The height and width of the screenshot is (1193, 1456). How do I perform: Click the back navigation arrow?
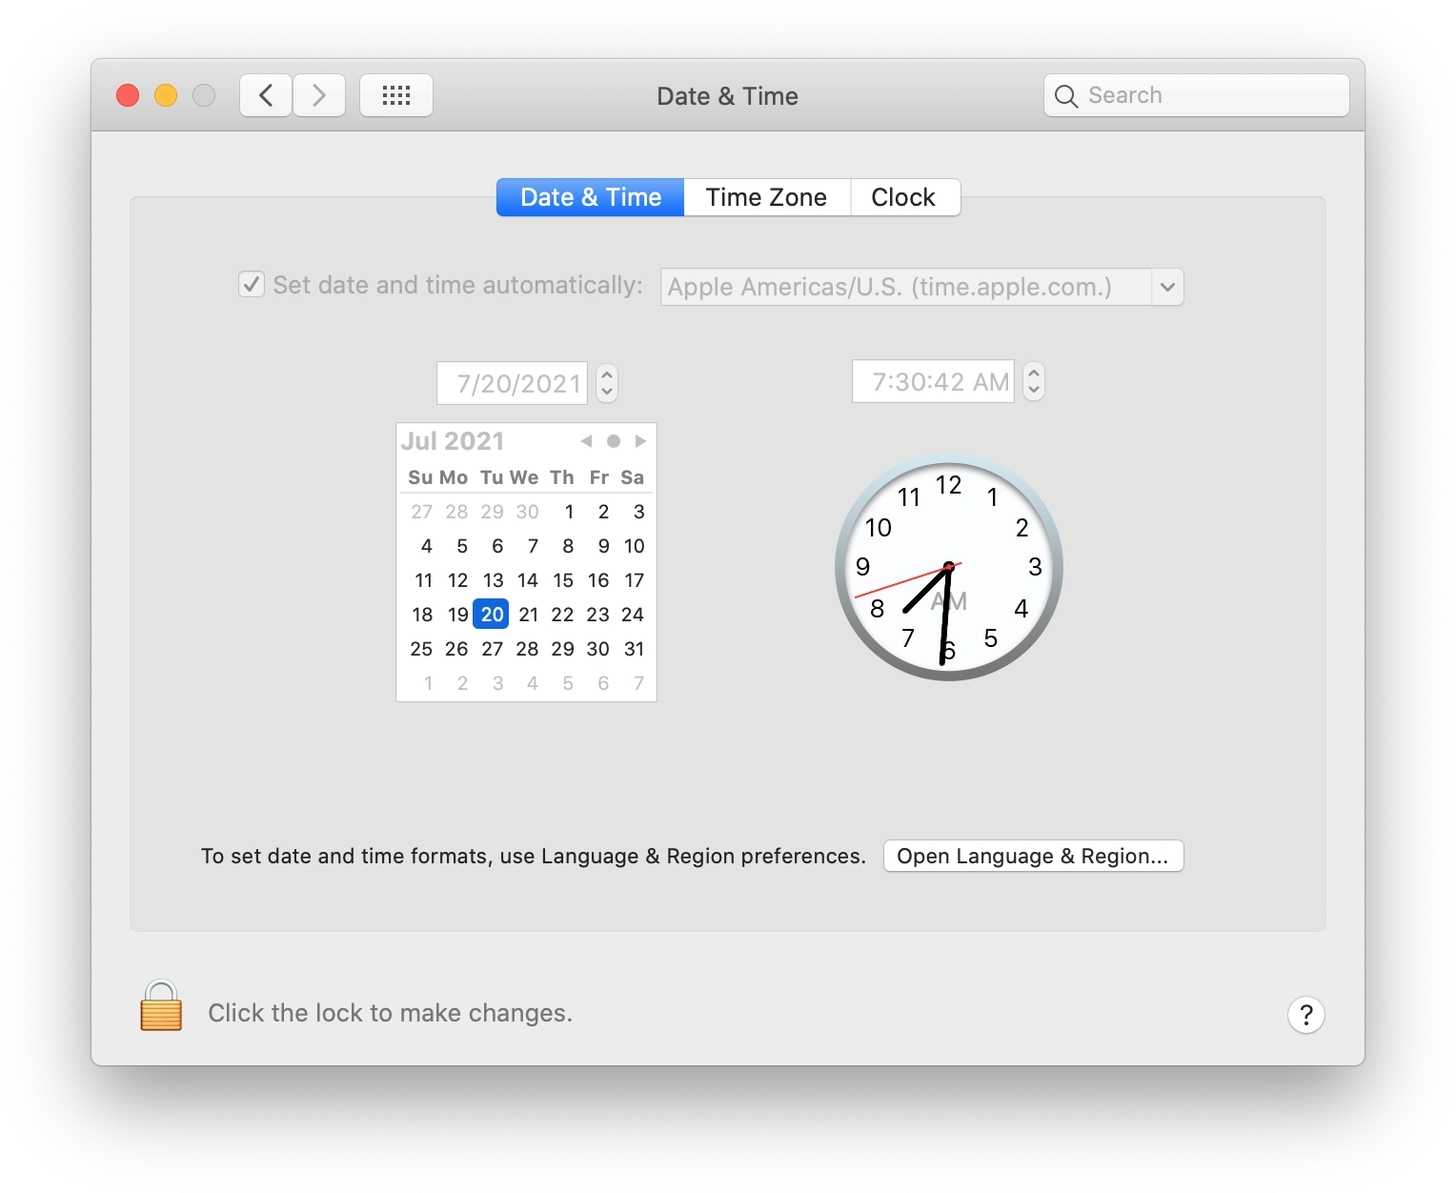click(266, 95)
